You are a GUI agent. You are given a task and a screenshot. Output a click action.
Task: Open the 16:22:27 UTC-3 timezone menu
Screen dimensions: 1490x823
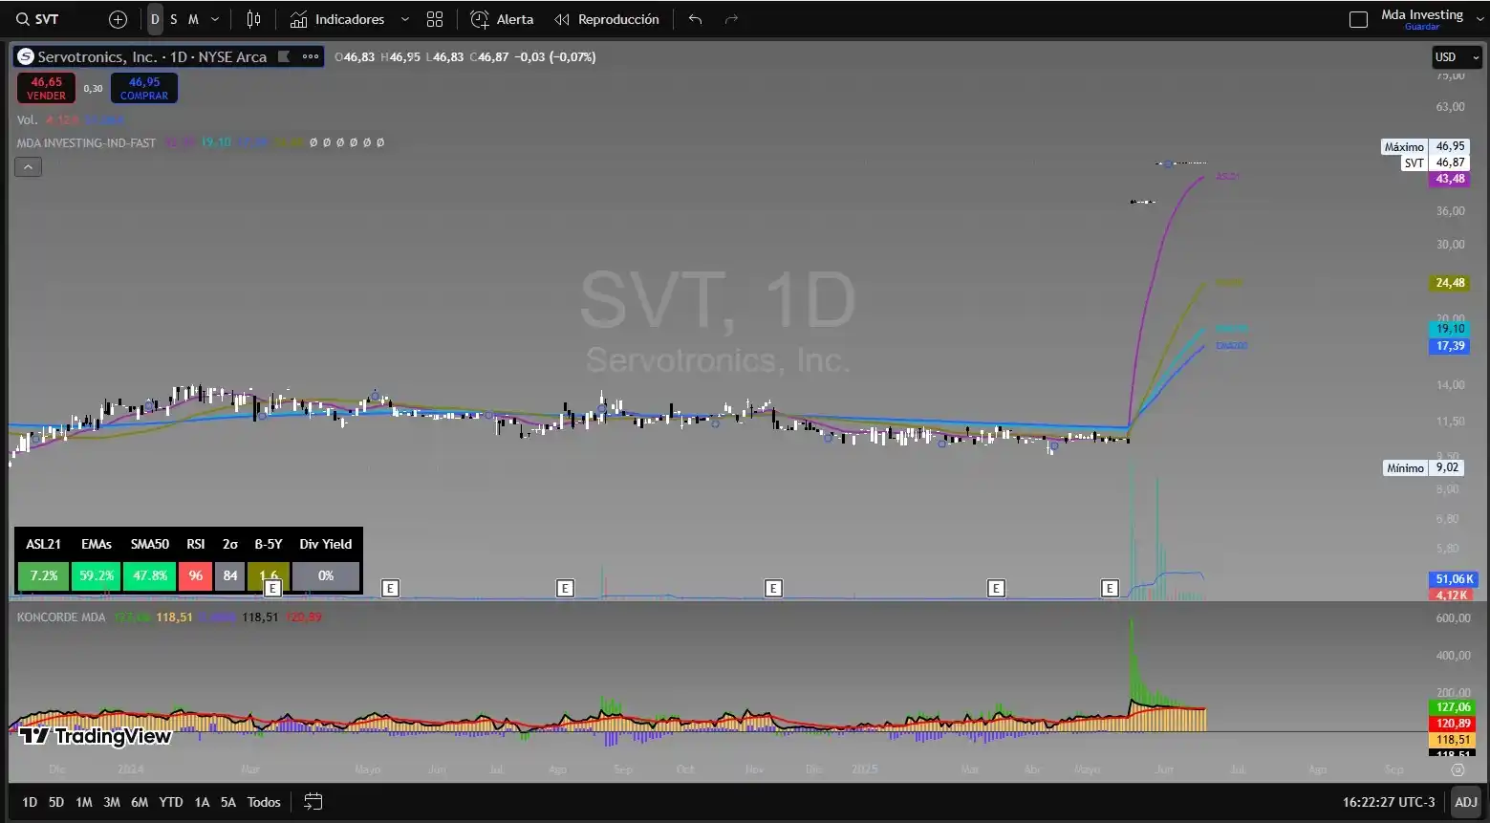click(1389, 802)
